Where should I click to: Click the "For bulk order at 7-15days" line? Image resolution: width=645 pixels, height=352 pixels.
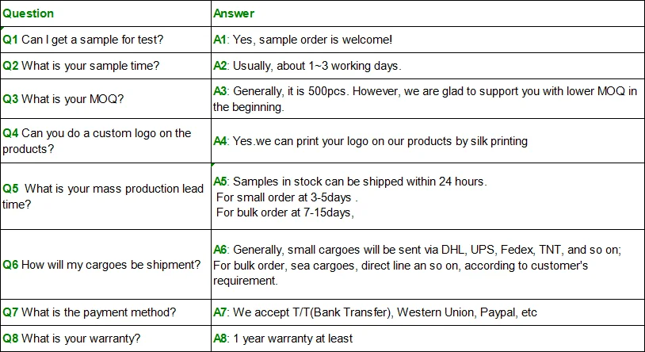(x=284, y=212)
